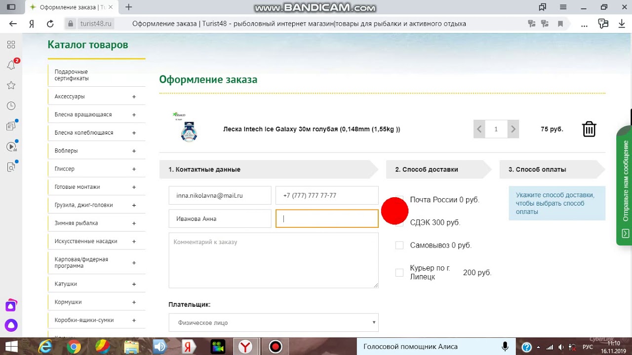
Task: Click the Windows Start button
Action: pos(11,347)
